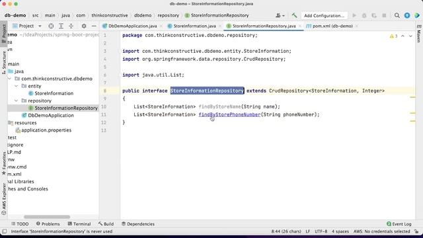Select StoreInformationRepository in project tree
This screenshot has height=238, width=423.
[63, 108]
